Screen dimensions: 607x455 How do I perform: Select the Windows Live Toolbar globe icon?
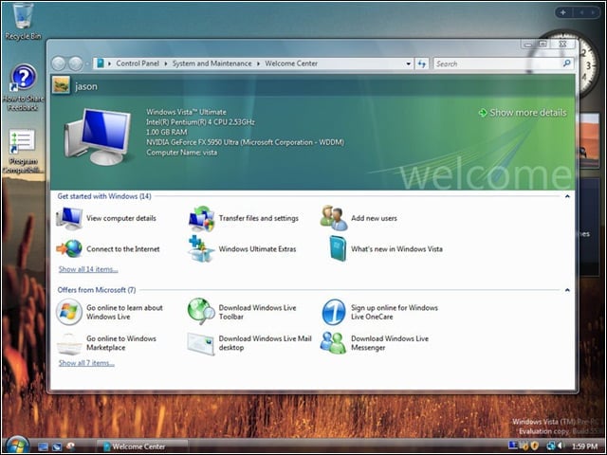point(201,311)
